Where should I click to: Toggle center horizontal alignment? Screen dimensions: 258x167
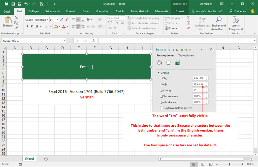(x=78, y=26)
